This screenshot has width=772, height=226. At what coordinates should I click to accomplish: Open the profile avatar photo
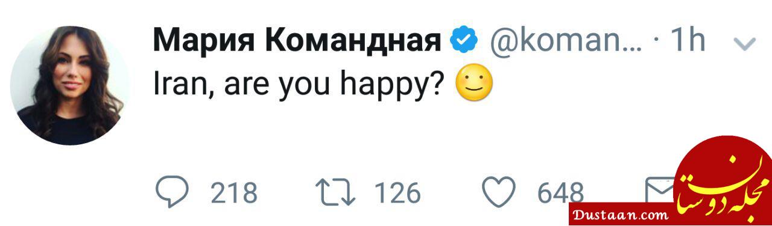[x=69, y=85]
